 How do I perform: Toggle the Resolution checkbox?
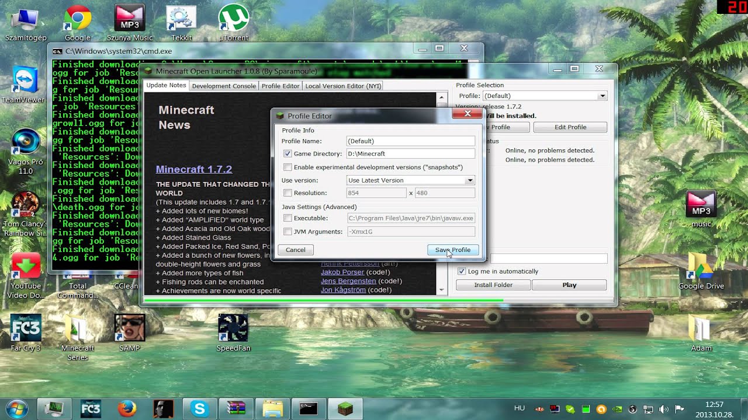pyautogui.click(x=288, y=193)
